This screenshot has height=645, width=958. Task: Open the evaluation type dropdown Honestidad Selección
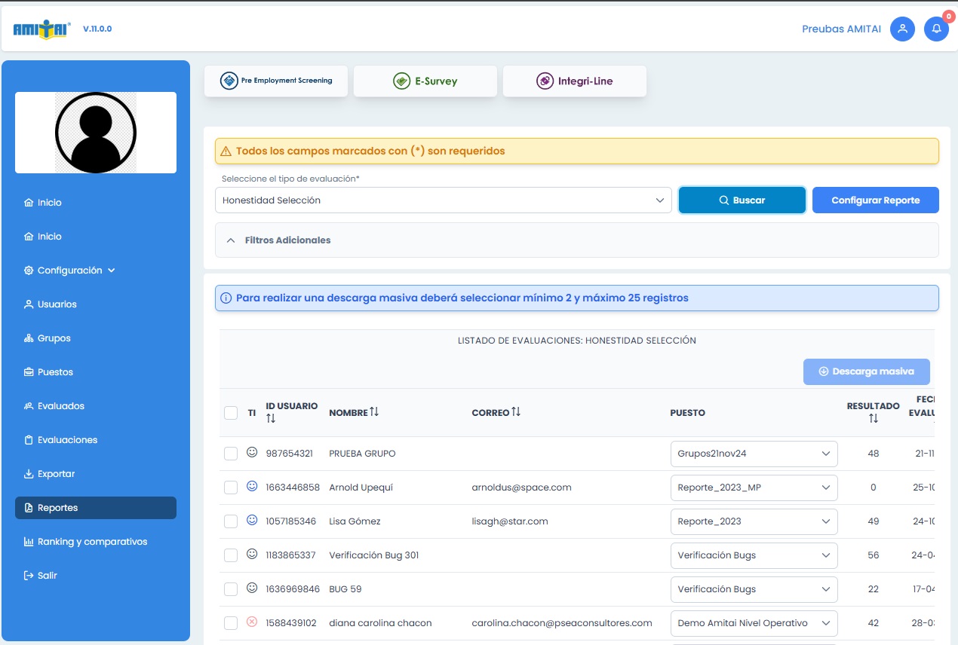click(443, 200)
